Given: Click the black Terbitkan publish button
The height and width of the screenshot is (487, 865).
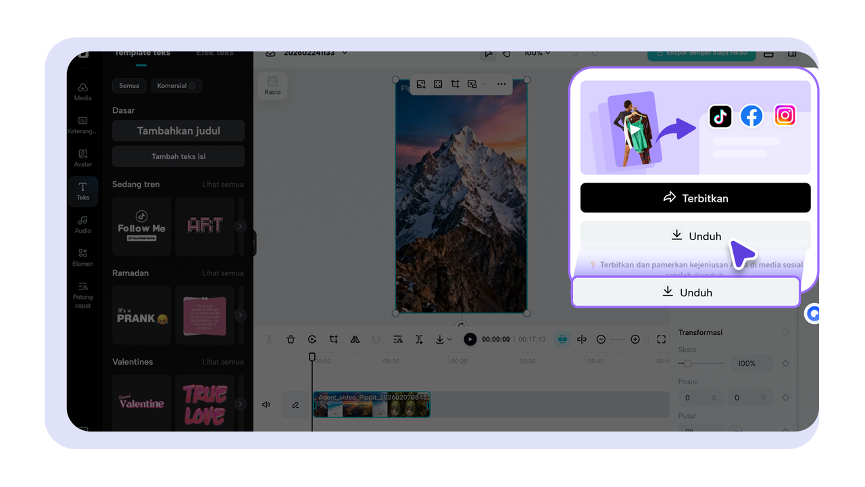Looking at the screenshot, I should 695,198.
